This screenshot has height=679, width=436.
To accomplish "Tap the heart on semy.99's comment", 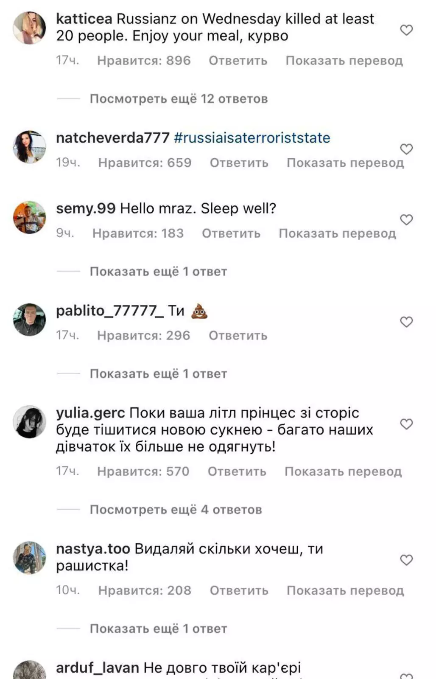I will click(406, 220).
